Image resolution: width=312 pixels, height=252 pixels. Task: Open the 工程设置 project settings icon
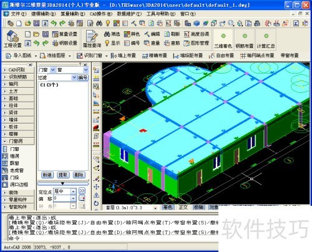[x=12, y=39]
